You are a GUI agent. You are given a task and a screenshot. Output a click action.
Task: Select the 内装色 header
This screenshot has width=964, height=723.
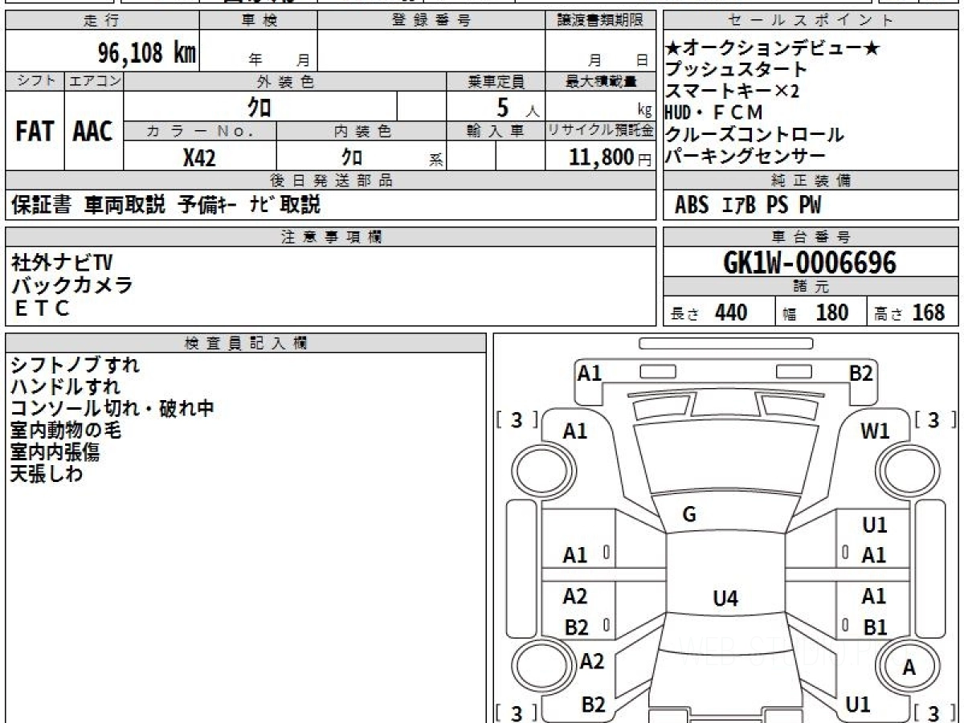(361, 131)
